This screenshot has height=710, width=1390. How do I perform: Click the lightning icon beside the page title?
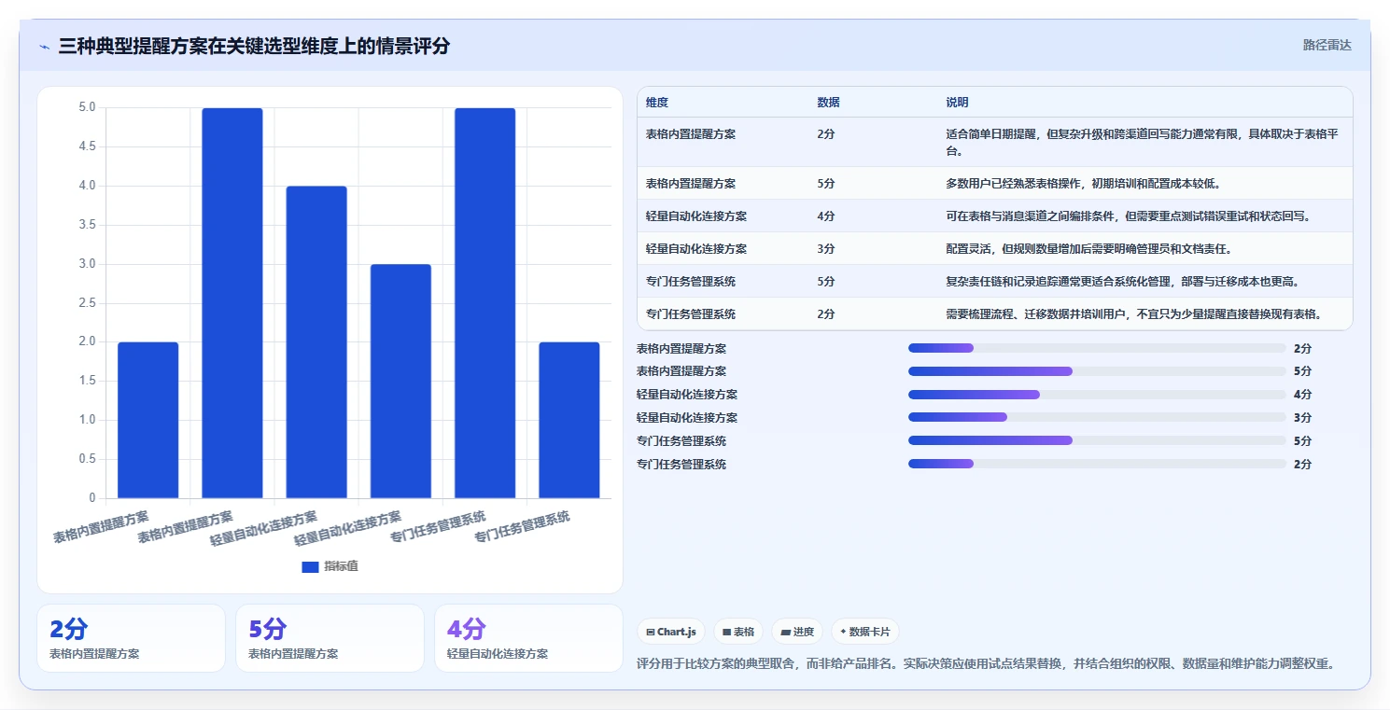tap(45, 46)
